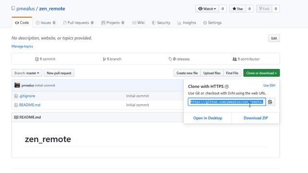Open the Branch: master dropdown
Screen dimensions: 308x173
click(x=27, y=73)
